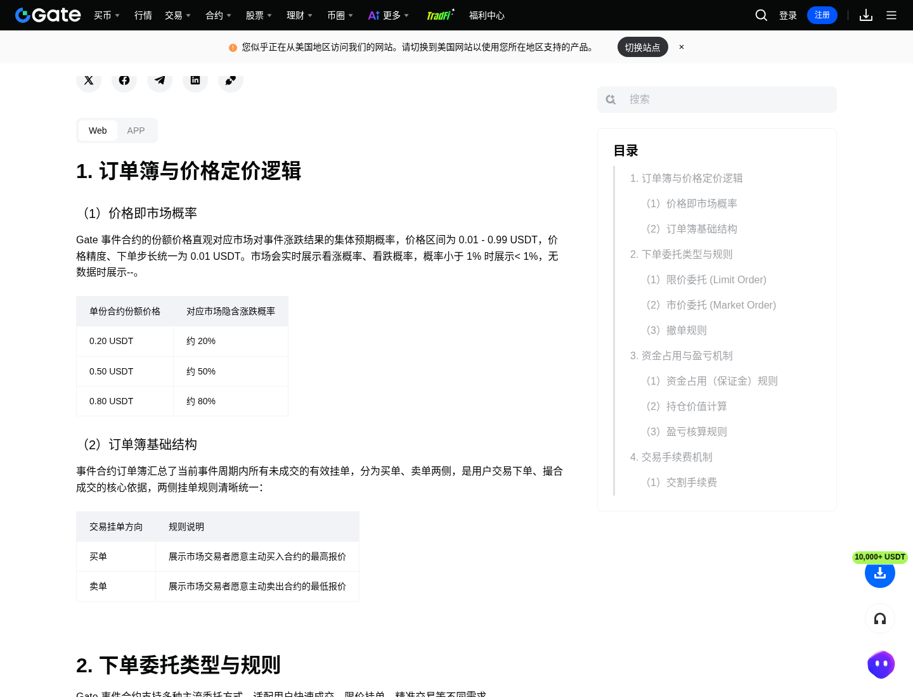
Task: Expand the 合约 dropdown menu
Action: pos(218,15)
